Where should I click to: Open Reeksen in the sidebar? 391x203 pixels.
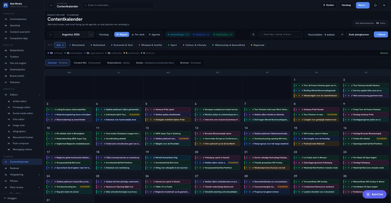(22, 168)
